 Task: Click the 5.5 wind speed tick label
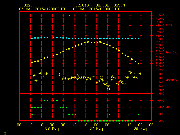161,82
